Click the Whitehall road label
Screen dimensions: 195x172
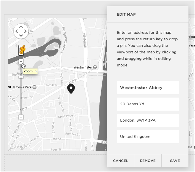coord(84,40)
